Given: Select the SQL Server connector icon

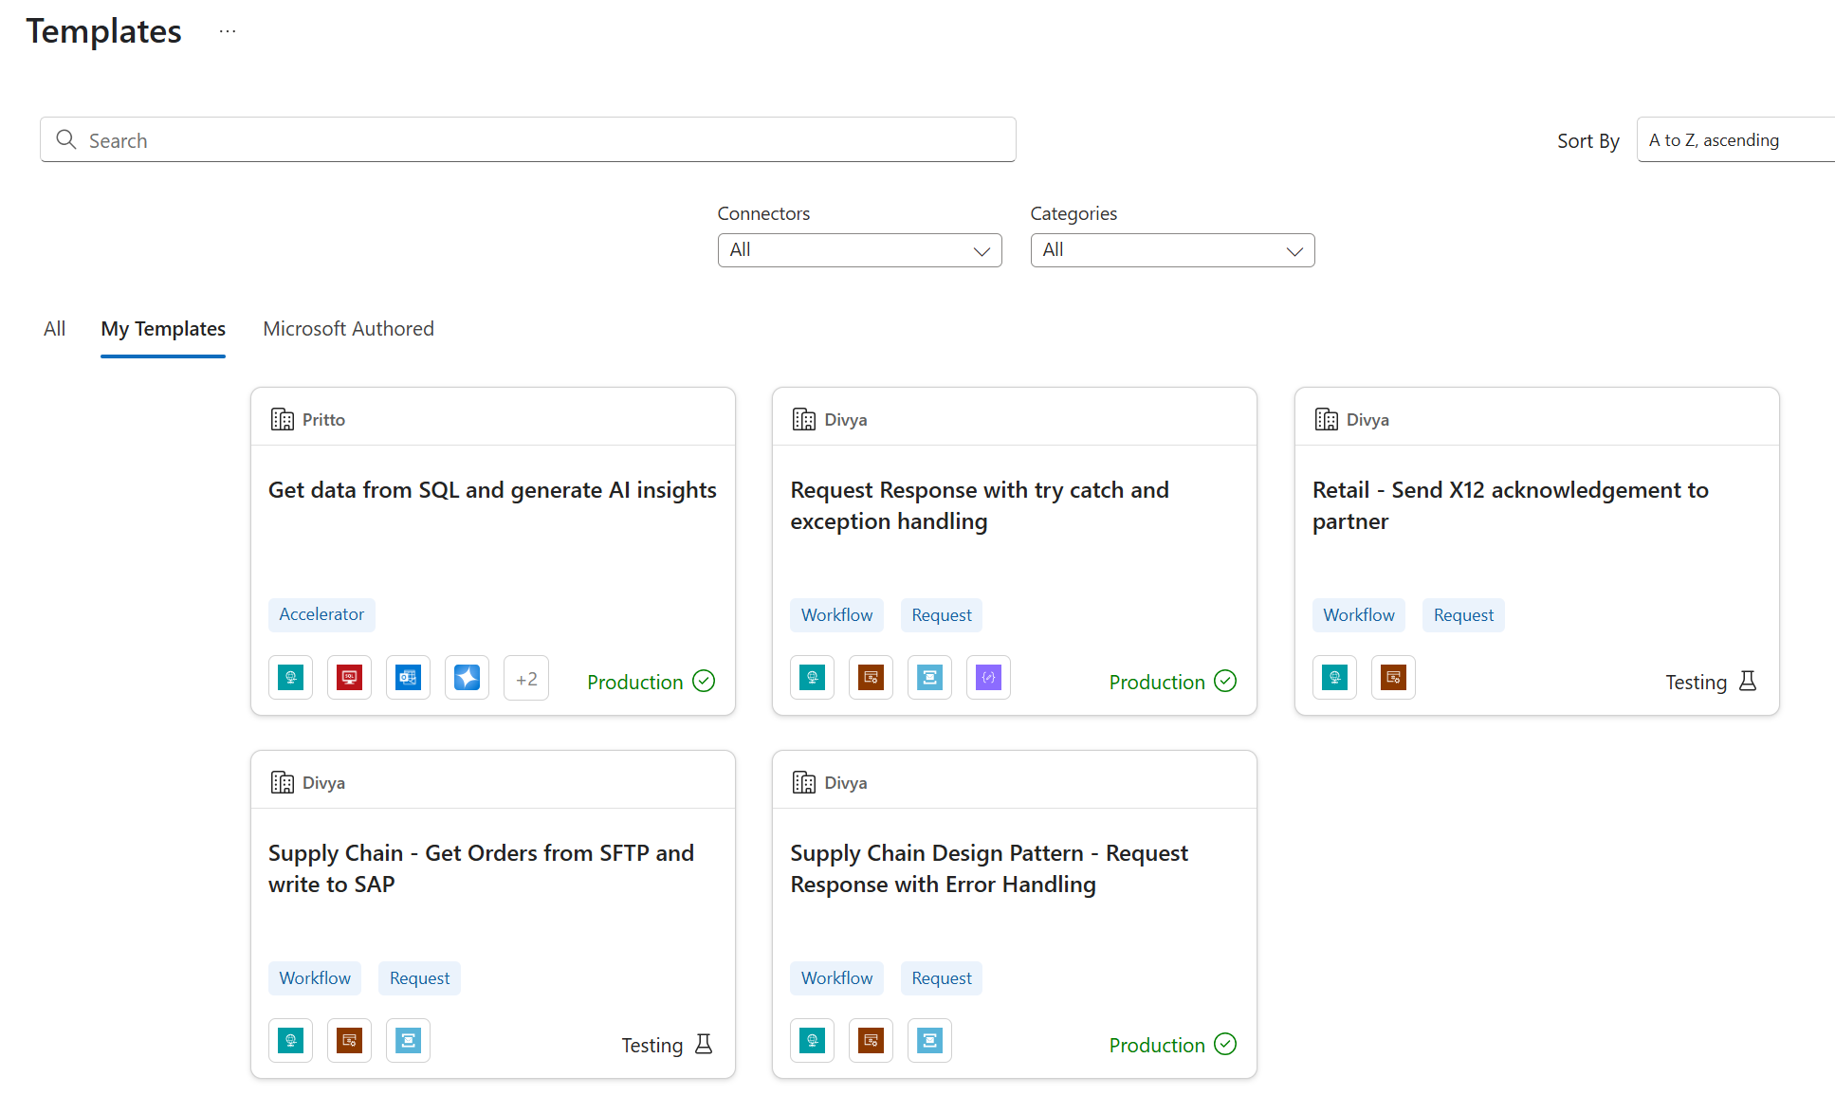Looking at the screenshot, I should 349,677.
